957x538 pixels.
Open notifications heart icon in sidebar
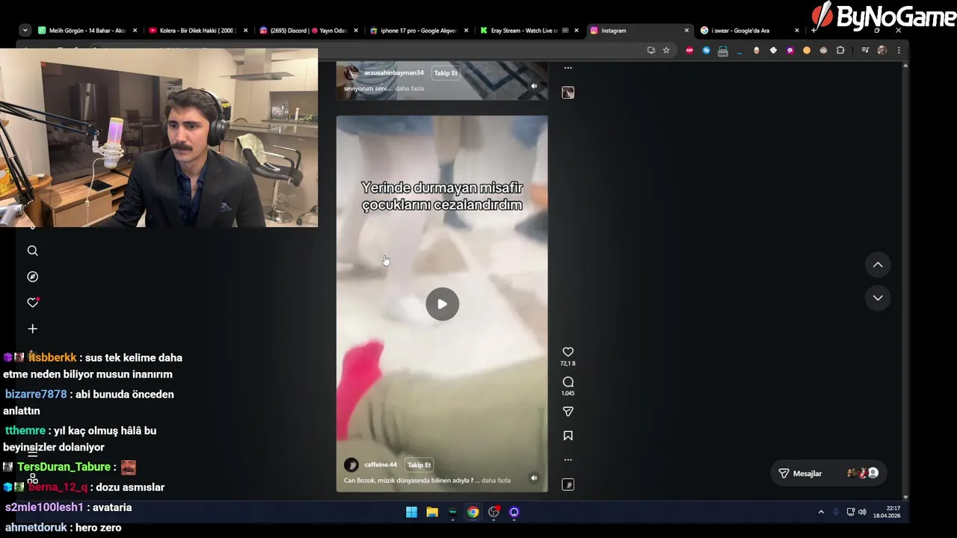click(x=32, y=303)
